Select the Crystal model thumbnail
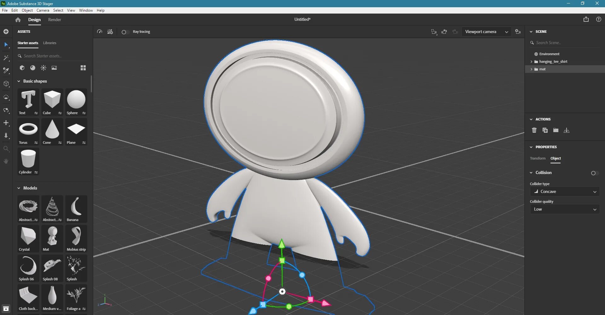Screen dimensions: 605x315 pos(28,238)
